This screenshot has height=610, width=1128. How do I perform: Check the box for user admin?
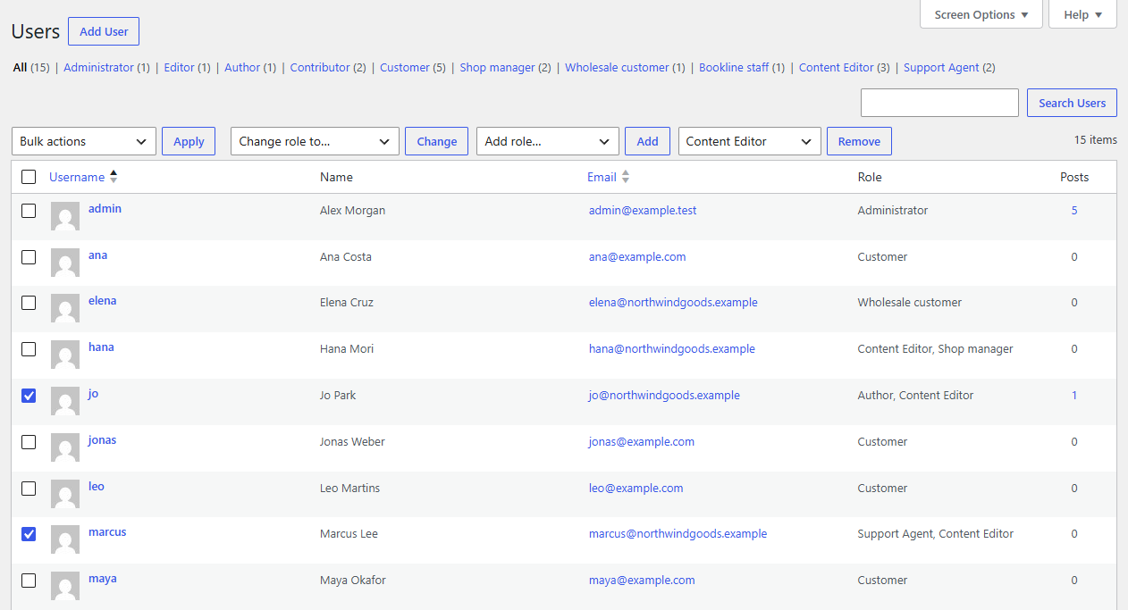[29, 211]
